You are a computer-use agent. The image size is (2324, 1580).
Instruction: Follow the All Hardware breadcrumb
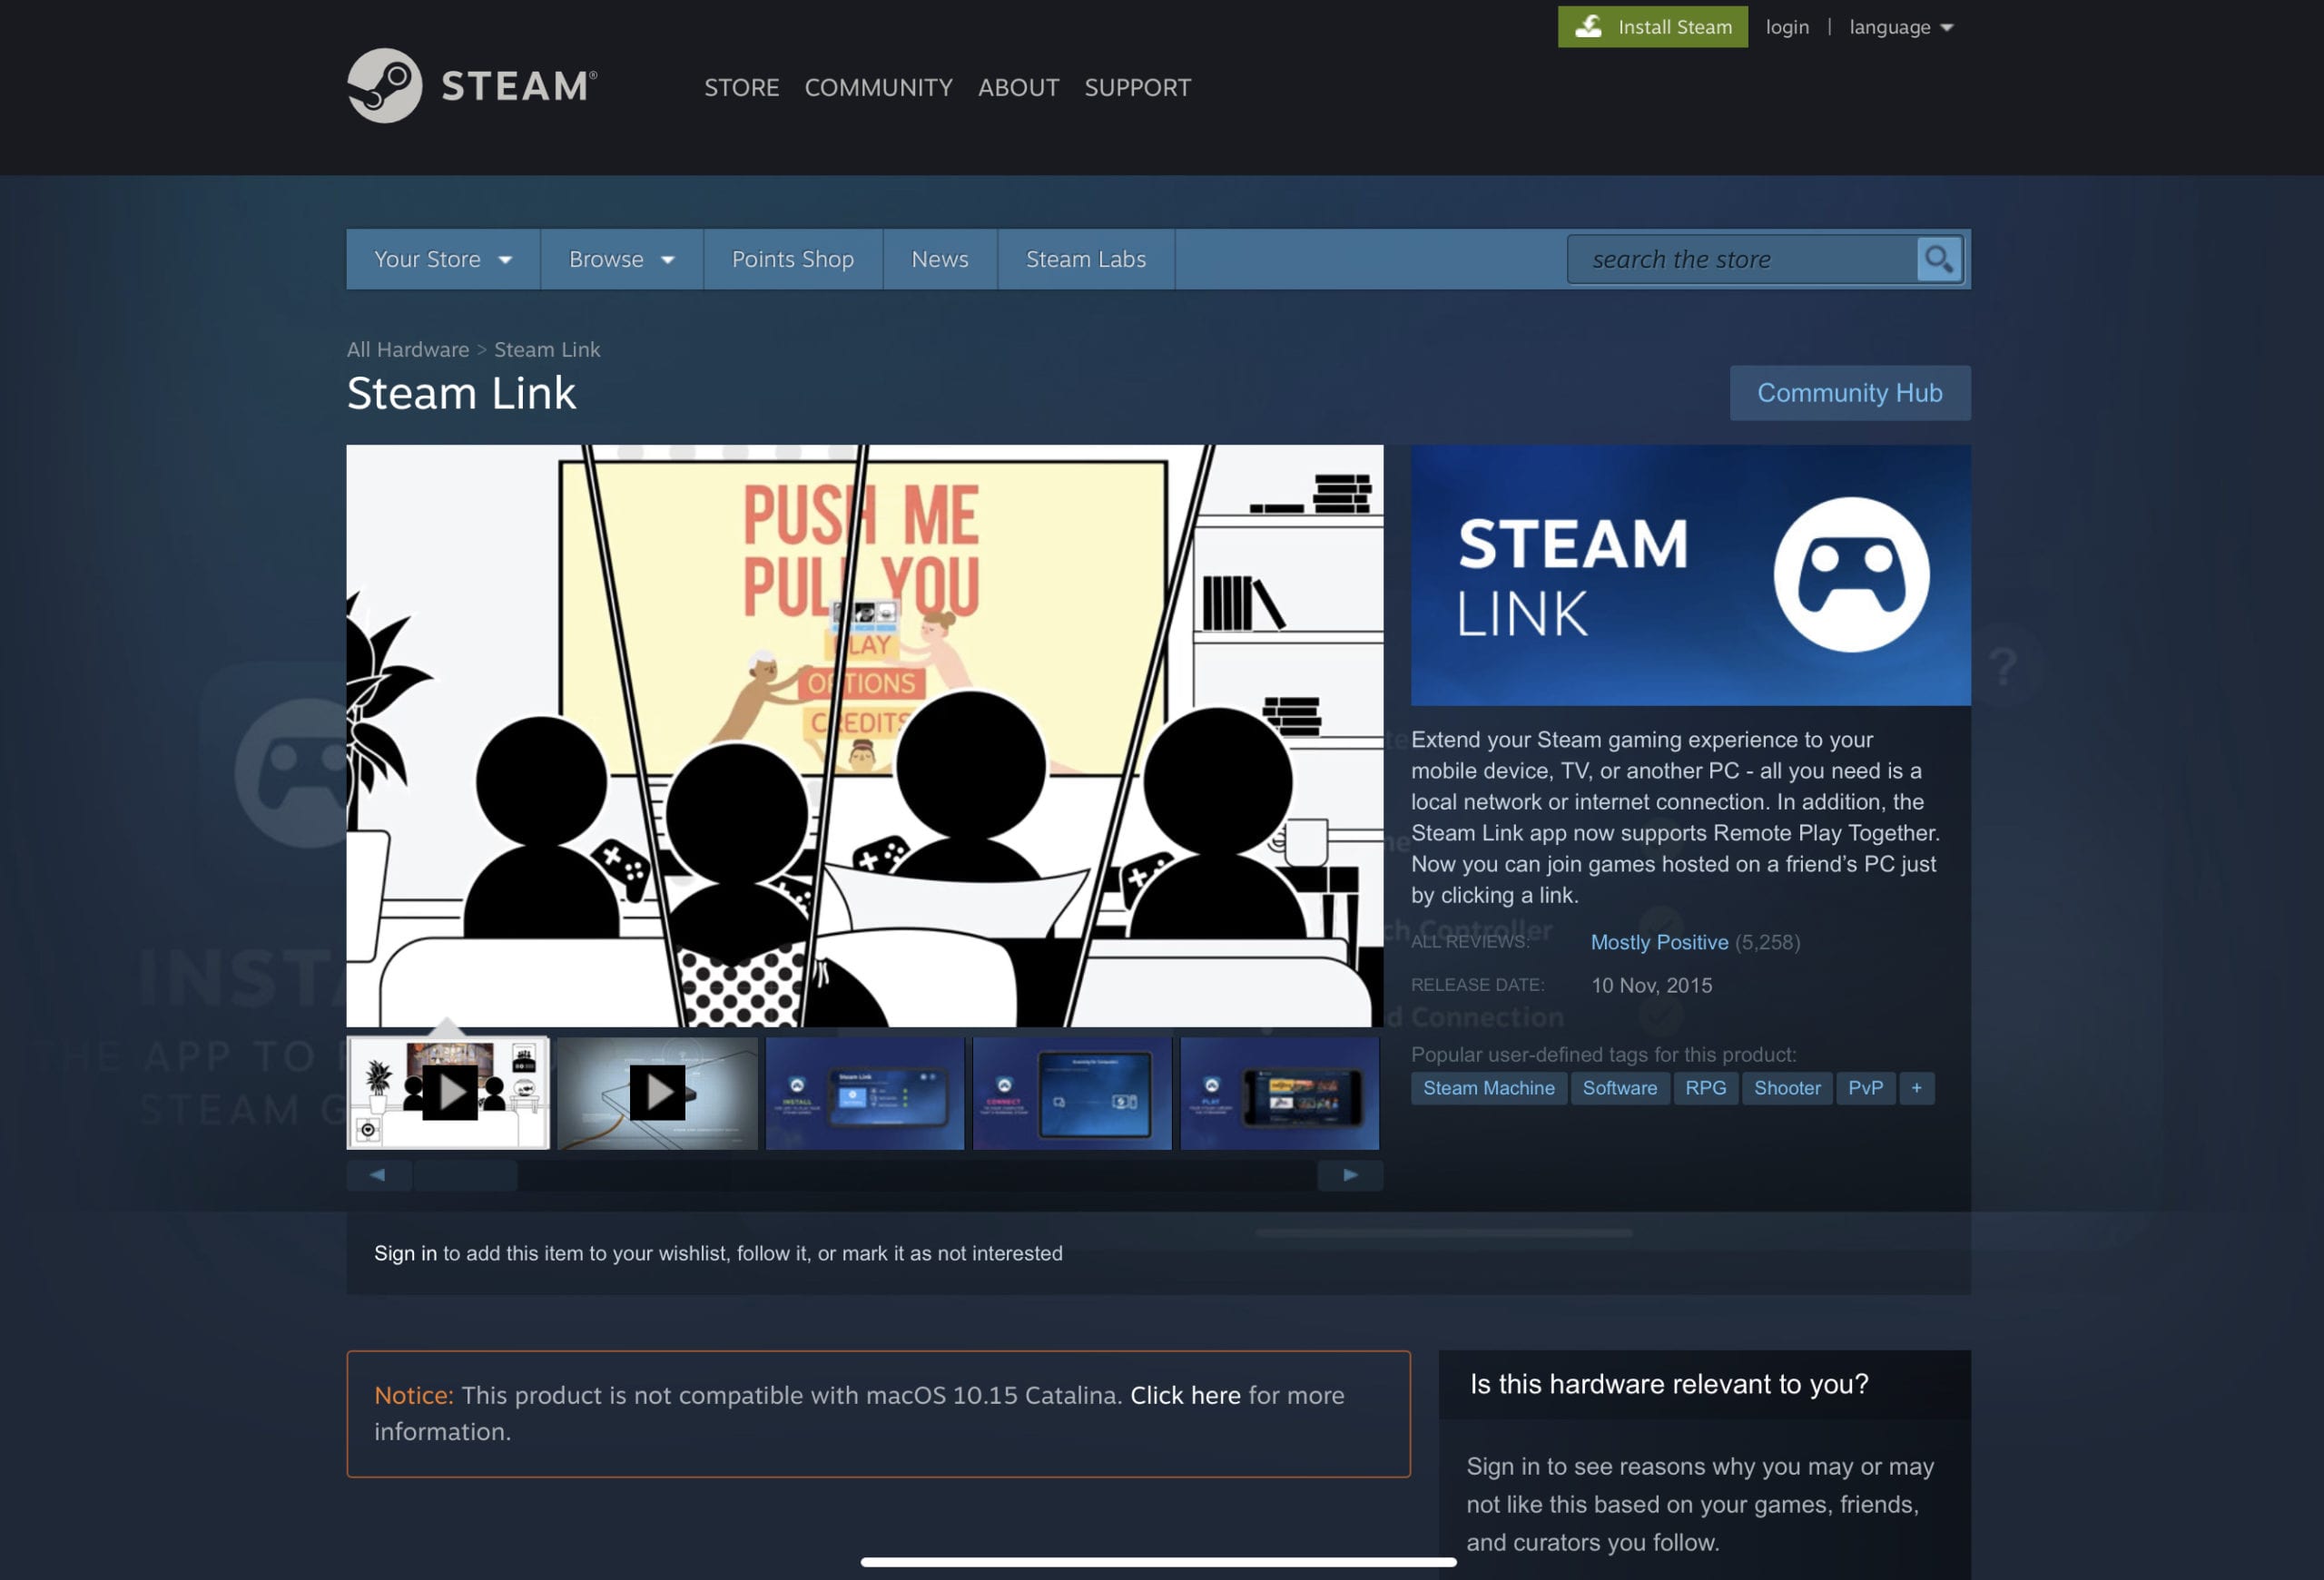[x=407, y=349]
